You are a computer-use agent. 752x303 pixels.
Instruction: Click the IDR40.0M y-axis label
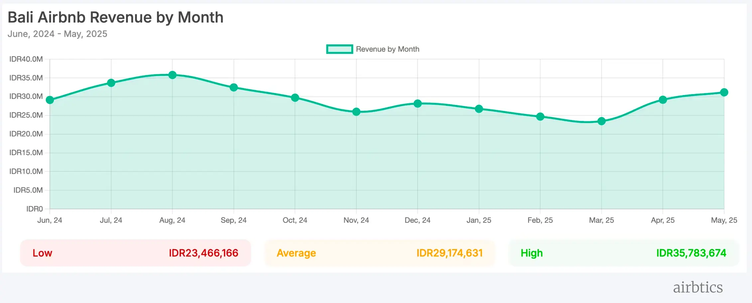(x=26, y=59)
